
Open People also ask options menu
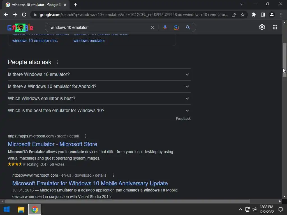click(58, 62)
